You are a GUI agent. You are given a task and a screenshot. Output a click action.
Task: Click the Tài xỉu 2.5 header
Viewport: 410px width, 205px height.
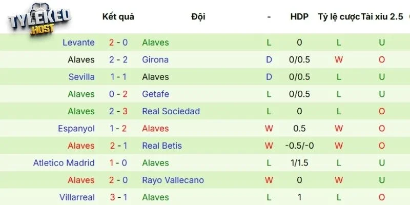pos(382,17)
